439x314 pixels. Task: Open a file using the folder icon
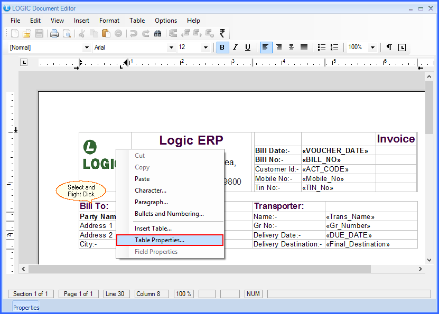26,34
